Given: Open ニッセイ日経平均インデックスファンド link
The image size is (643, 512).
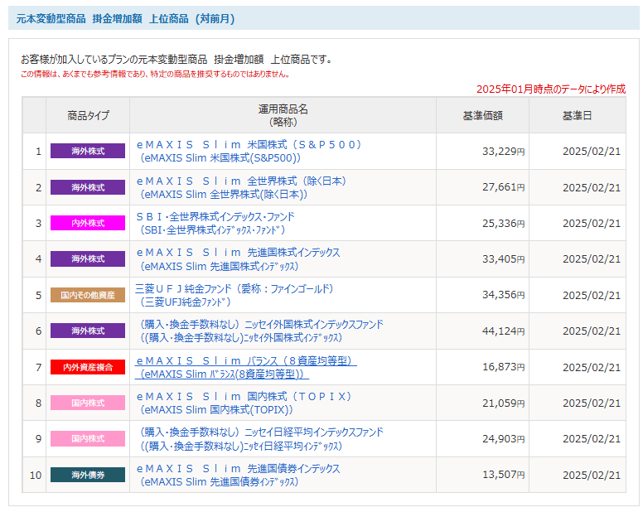Looking at the screenshot, I should tap(261, 438).
